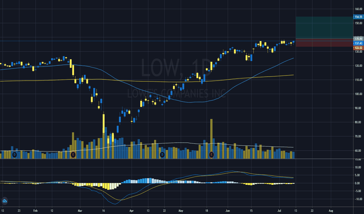Select the red stop-loss zone of long position

324,43
